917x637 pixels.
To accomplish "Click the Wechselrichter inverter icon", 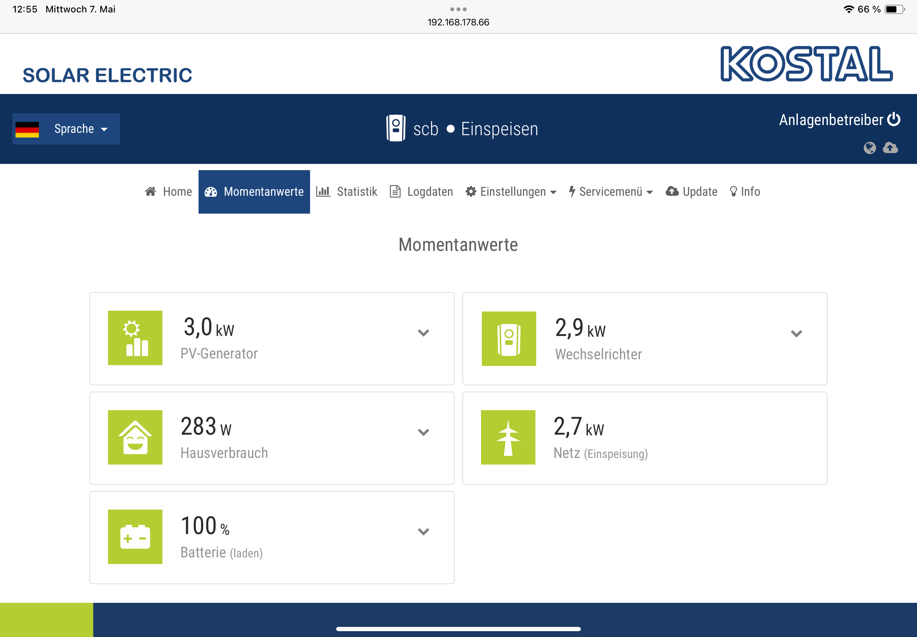I will 509,338.
